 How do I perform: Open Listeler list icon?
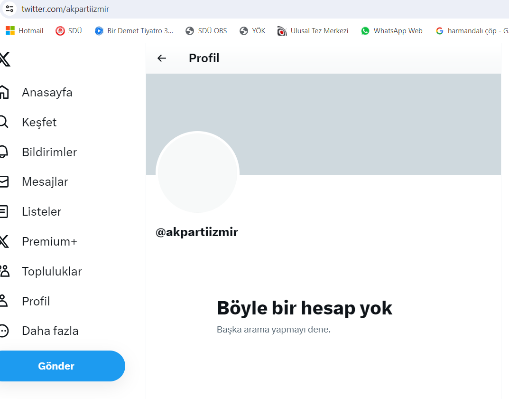point(4,211)
